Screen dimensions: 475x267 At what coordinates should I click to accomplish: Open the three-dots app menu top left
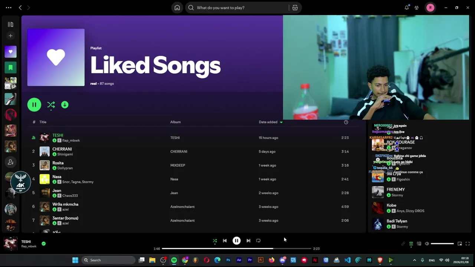coord(9,7)
